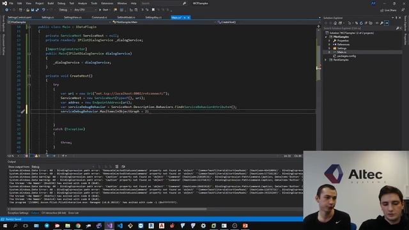
Task: Click the Navigate Backward toolbar icon
Action: tap(6, 10)
